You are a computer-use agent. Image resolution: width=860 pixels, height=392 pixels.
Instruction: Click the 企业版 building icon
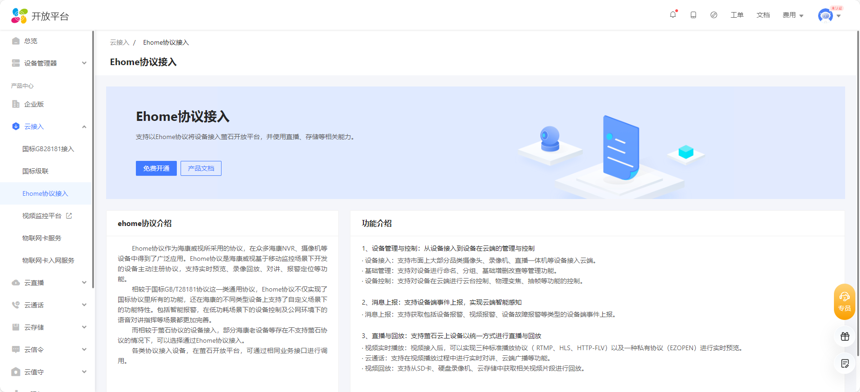16,104
